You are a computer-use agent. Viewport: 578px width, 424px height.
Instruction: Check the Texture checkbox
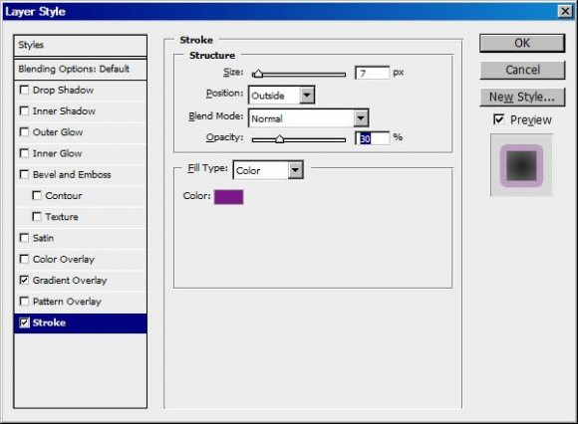click(x=37, y=216)
